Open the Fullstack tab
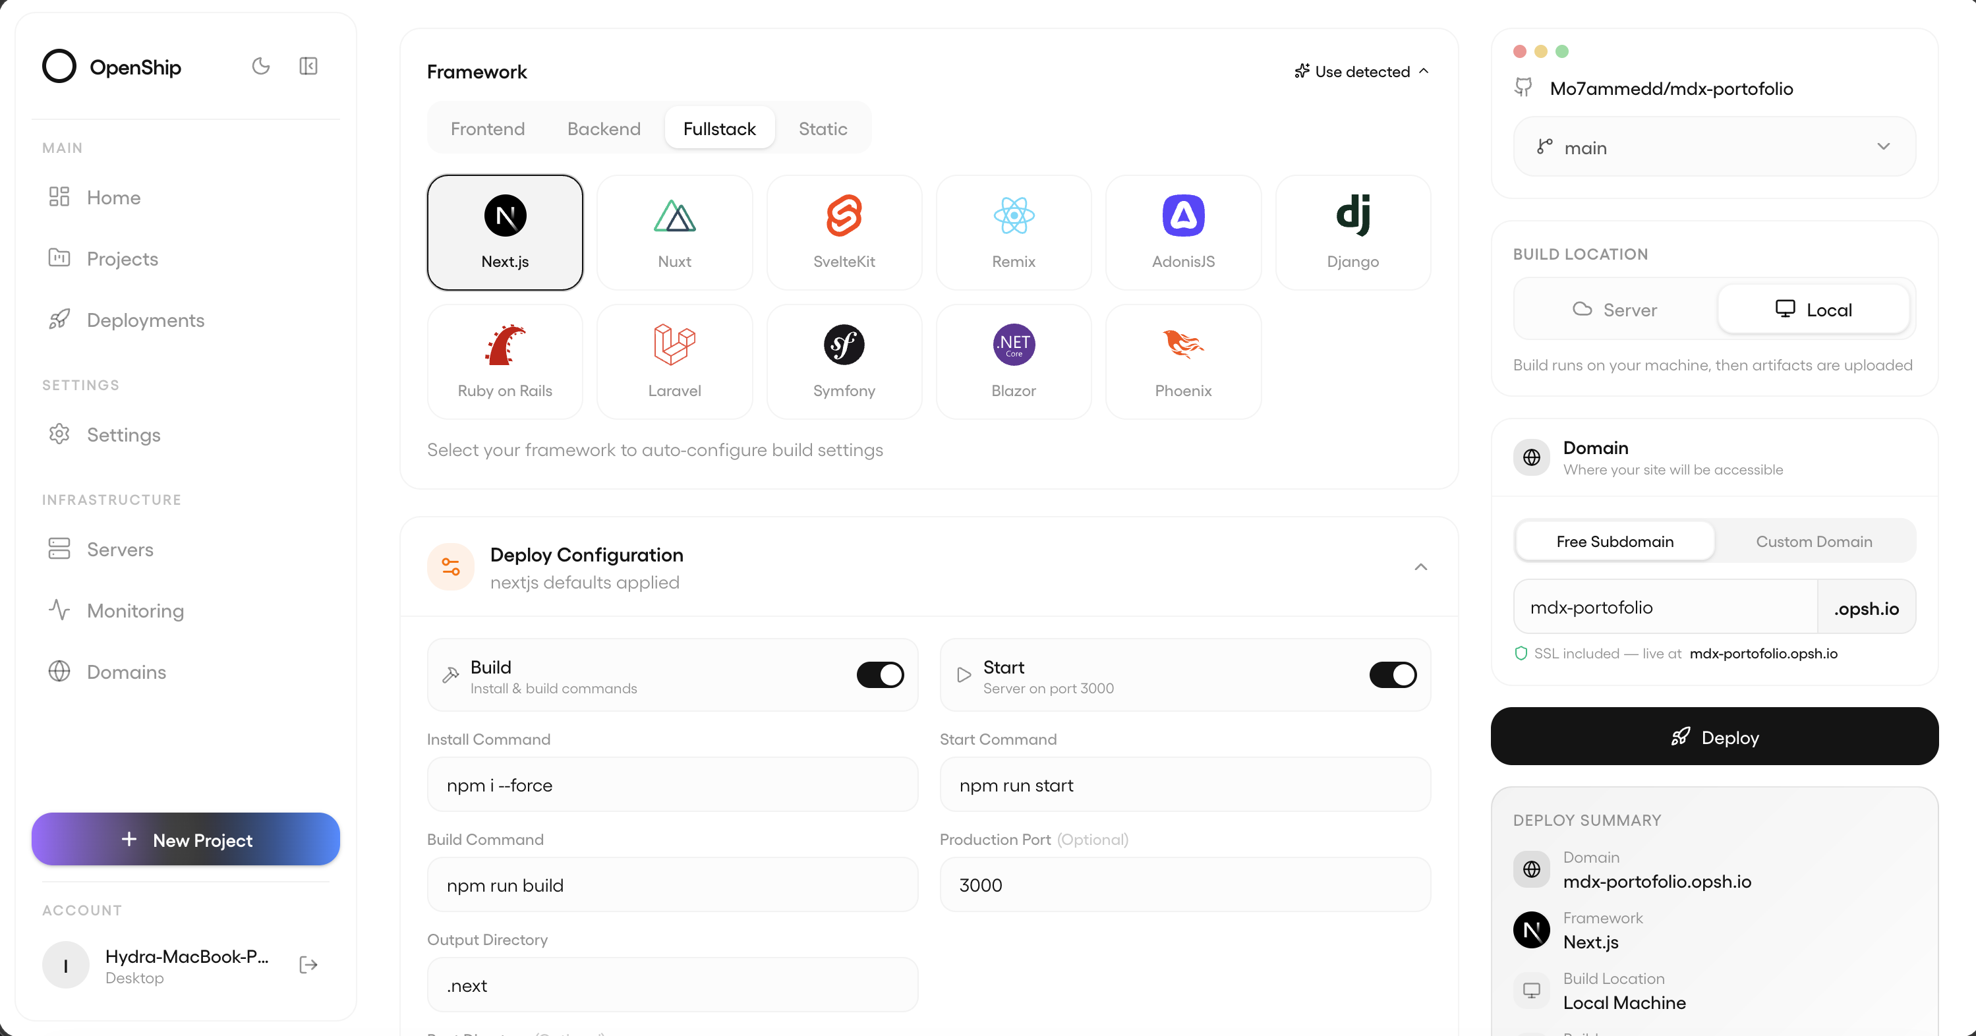The width and height of the screenshot is (1976, 1036). pyautogui.click(x=720, y=128)
